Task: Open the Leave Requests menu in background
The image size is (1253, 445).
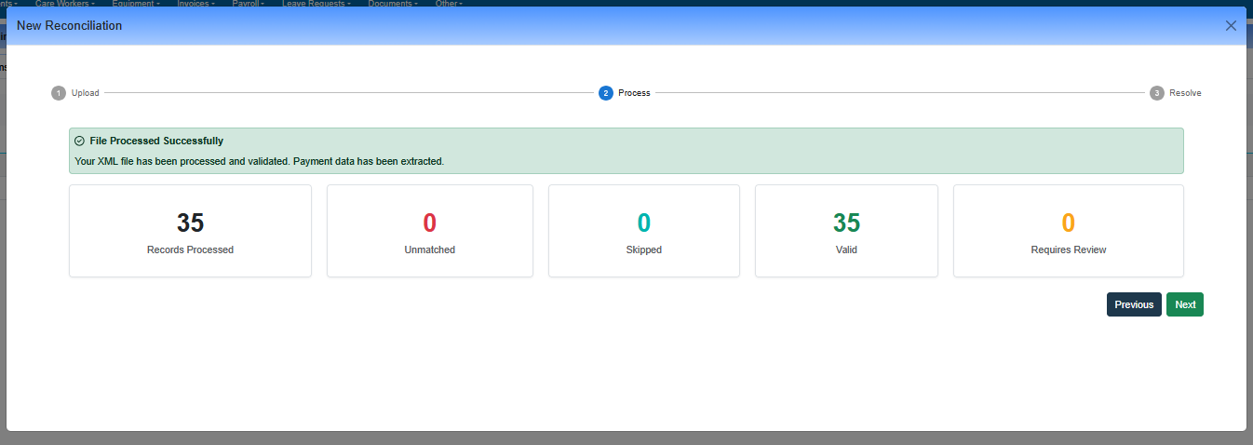Action: pos(316,4)
